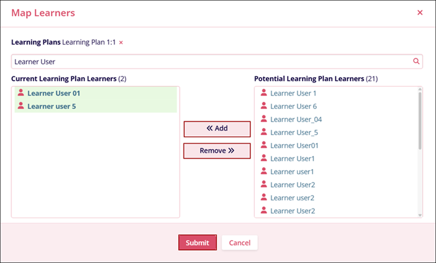Close the Map Learners dialog
This screenshot has height=263, width=436.
(420, 12)
